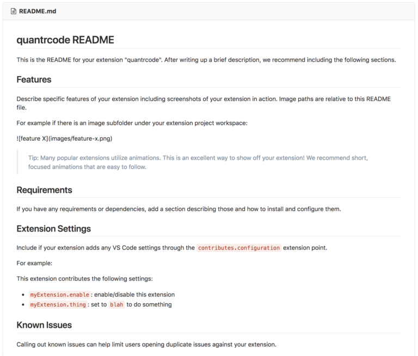Click the README.md filename in header
The width and height of the screenshot is (418, 356).
pyautogui.click(x=38, y=11)
